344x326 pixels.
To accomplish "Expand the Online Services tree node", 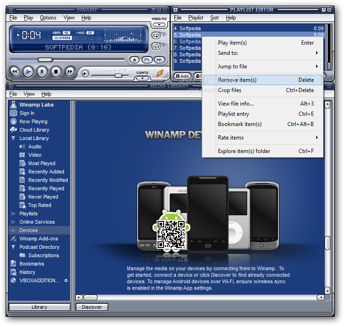I will coord(13,222).
